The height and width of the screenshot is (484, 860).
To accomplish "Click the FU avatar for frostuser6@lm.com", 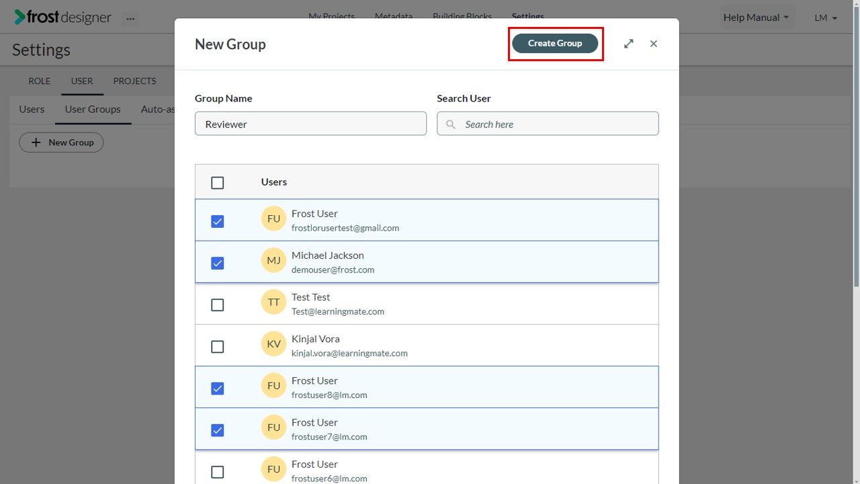I will [273, 469].
